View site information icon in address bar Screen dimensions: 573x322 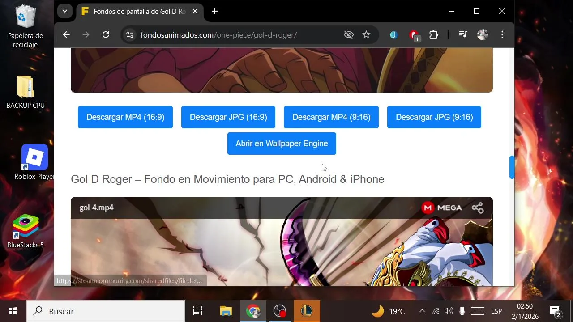click(x=129, y=35)
